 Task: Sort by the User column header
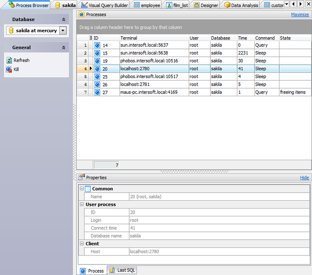pos(200,38)
